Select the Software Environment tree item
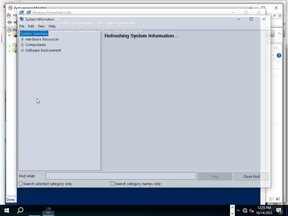This screenshot has width=288, height=216. click(43, 50)
